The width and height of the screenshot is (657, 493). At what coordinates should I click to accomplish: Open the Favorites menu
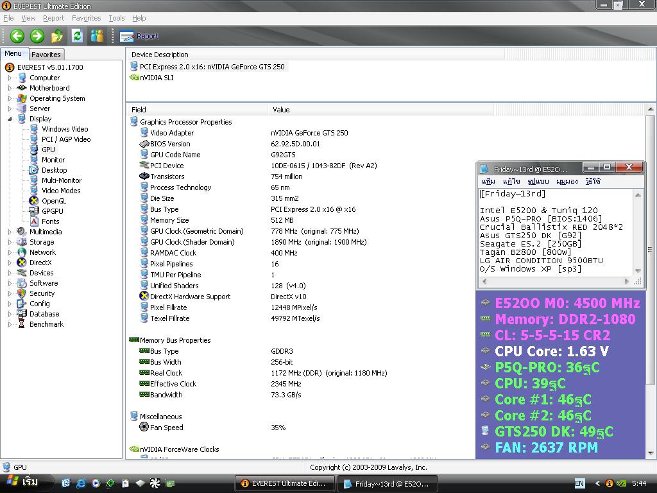tap(87, 18)
